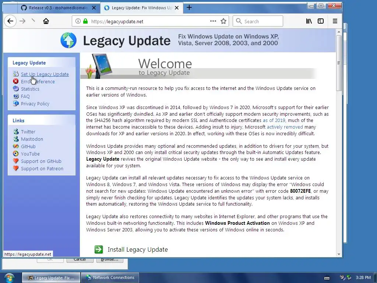Viewport: 377px width, 283px height.
Task: Click the Legacy Update globe logo
Action: click(68, 40)
